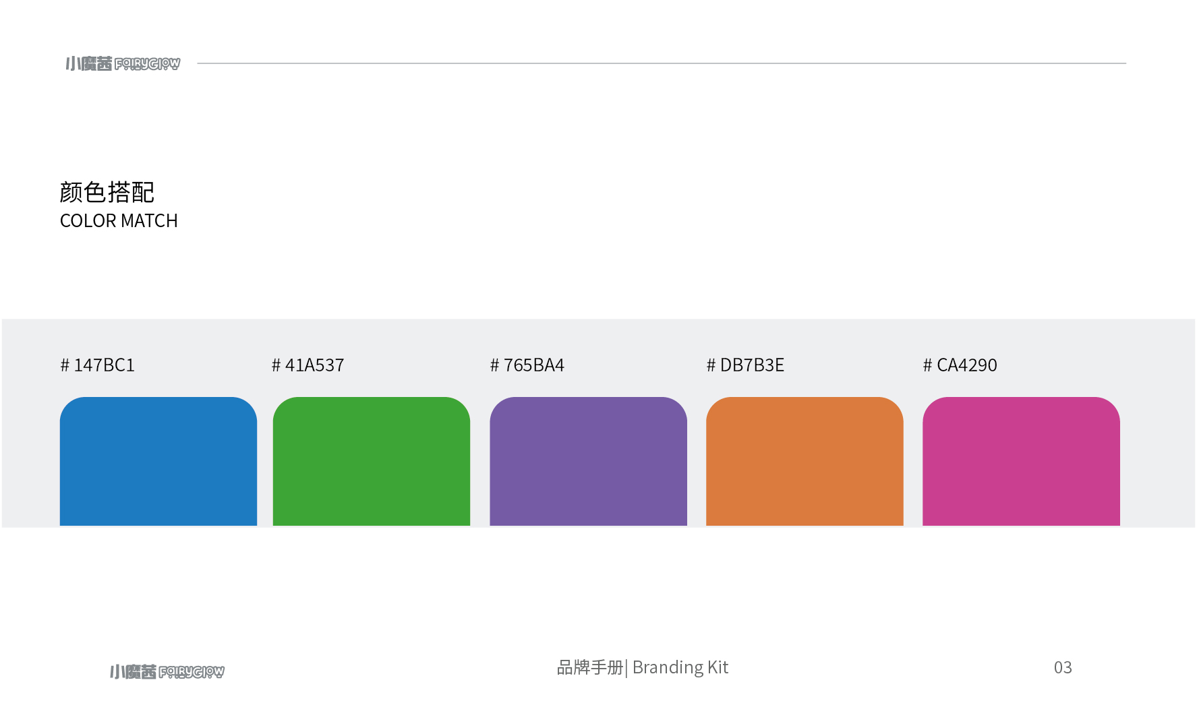The image size is (1197, 703).
Task: Click the # 765BA4 color code
Action: 527,365
